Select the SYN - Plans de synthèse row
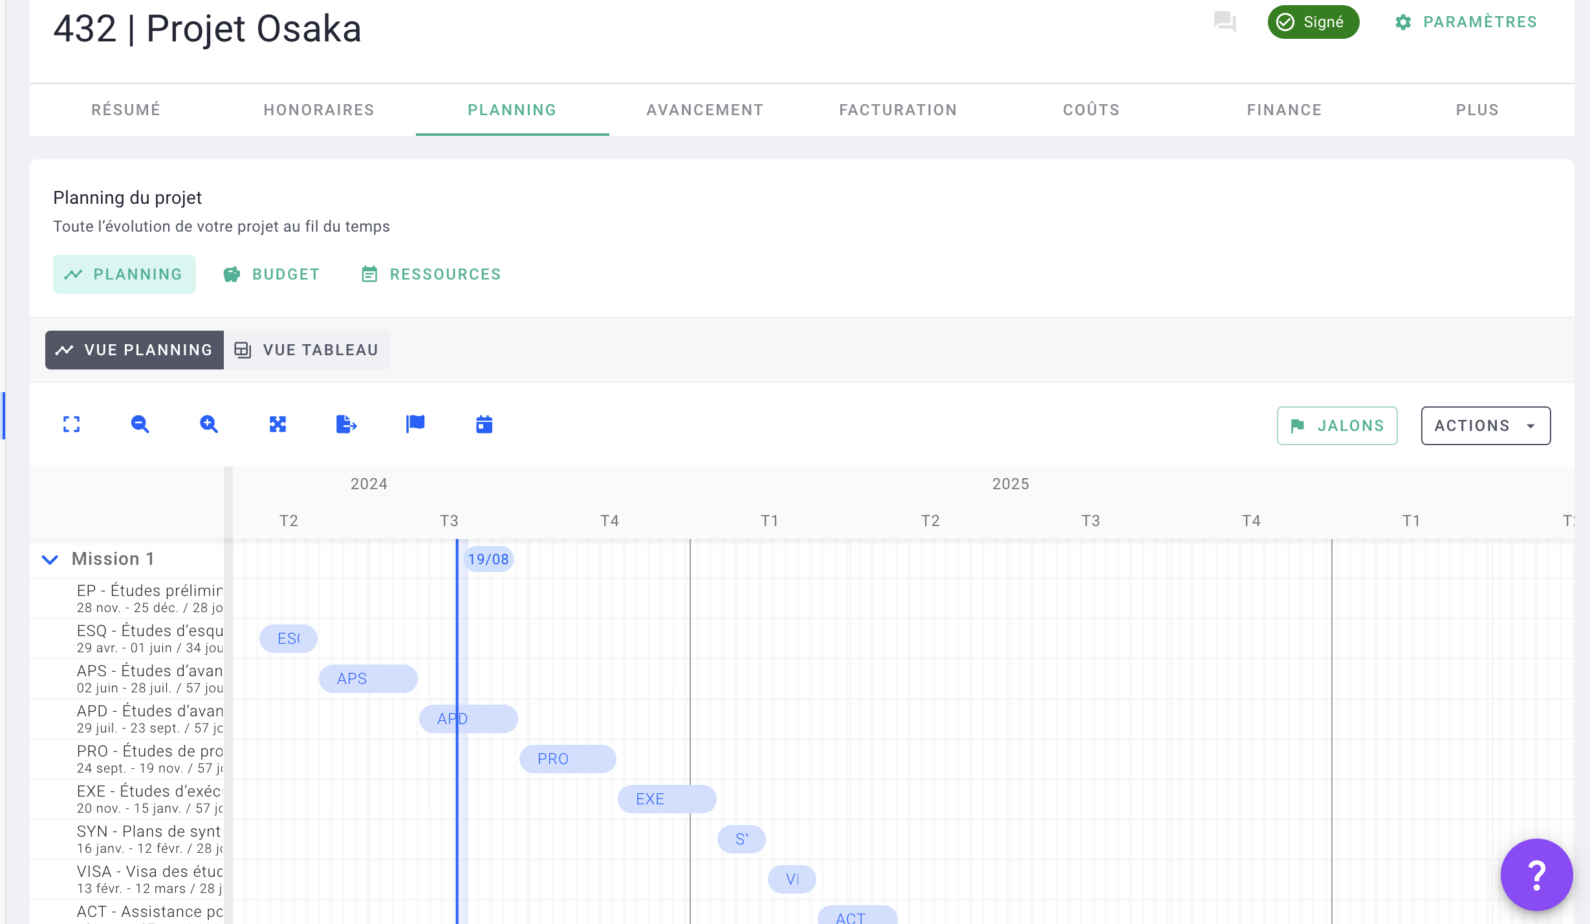Viewport: 1590px width, 924px height. pos(127,839)
